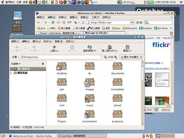Image resolution: width=184 pixels, height=138 pixels.
Task: Click the Forward arrow in file browser toolbar
Action: pos(34,49)
